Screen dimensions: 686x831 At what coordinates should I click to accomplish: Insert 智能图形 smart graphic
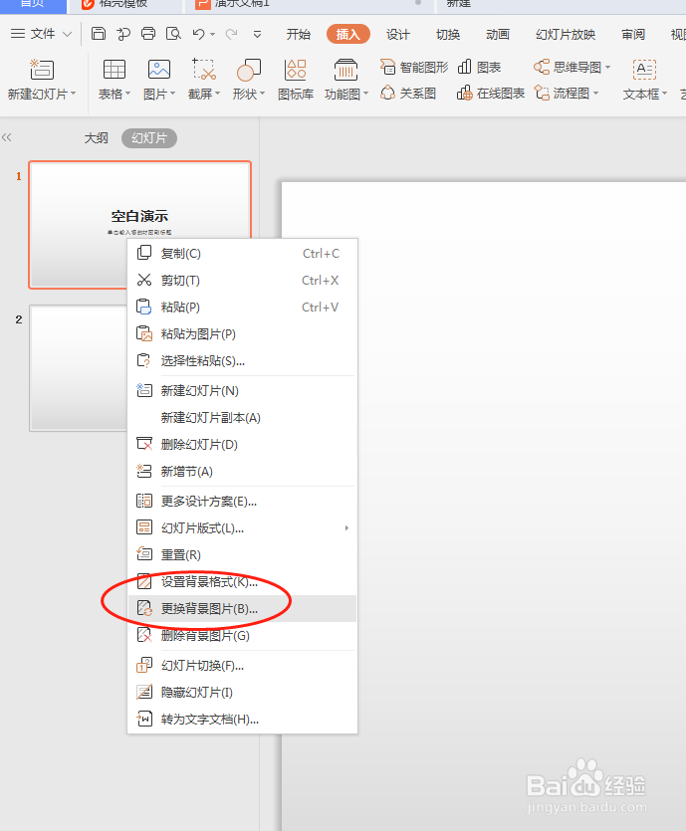[x=414, y=68]
